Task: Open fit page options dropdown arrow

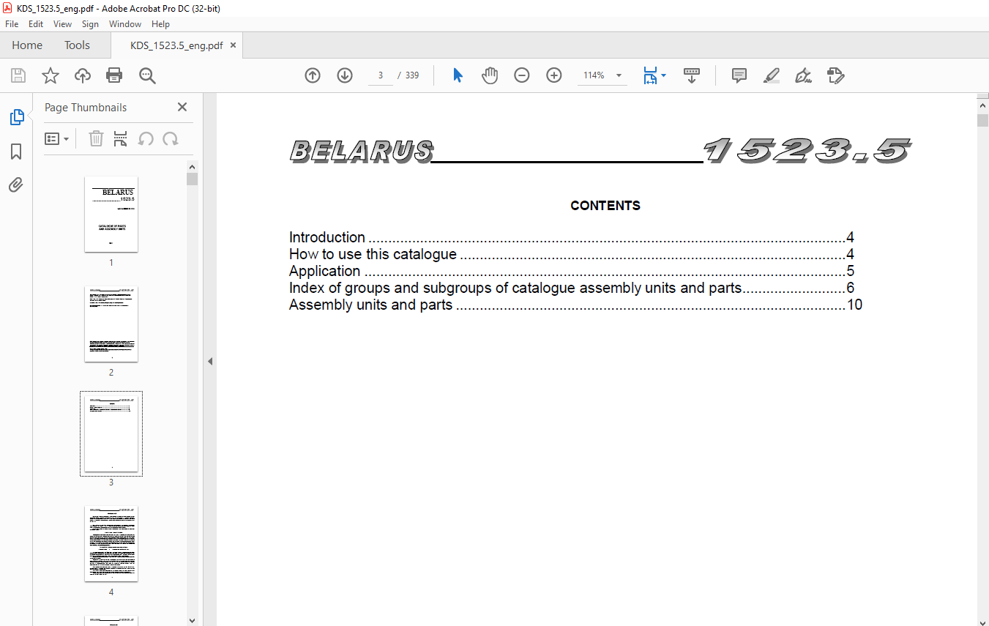Action: (x=664, y=75)
